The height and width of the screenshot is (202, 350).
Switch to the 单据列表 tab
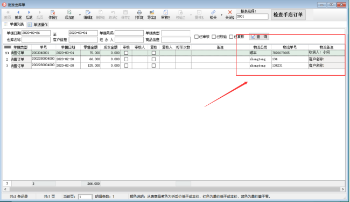pyautogui.click(x=14, y=24)
